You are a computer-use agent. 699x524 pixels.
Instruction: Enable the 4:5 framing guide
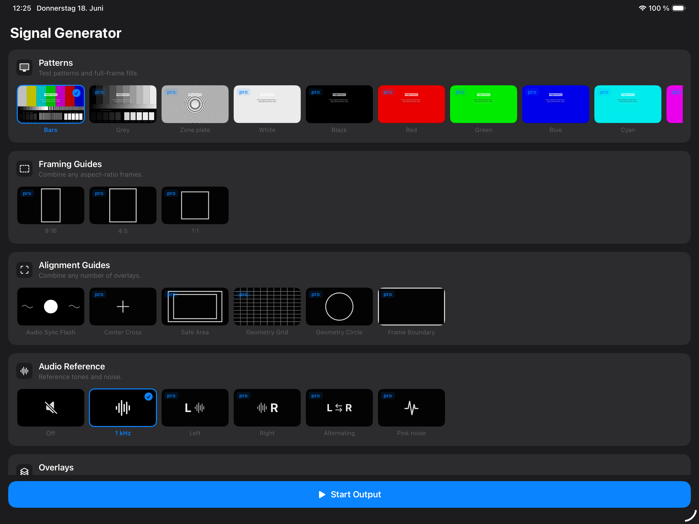(123, 205)
